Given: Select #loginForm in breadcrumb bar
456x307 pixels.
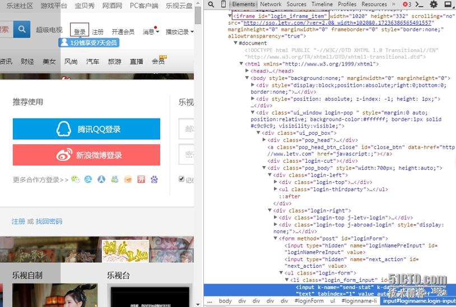Looking at the screenshot, I should click(309, 301).
